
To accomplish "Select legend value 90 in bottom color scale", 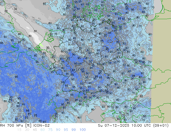I will coord(58,130).
